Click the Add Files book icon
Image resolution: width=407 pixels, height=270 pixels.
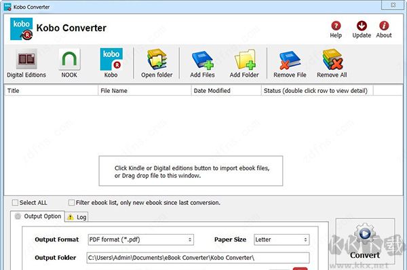click(x=202, y=60)
